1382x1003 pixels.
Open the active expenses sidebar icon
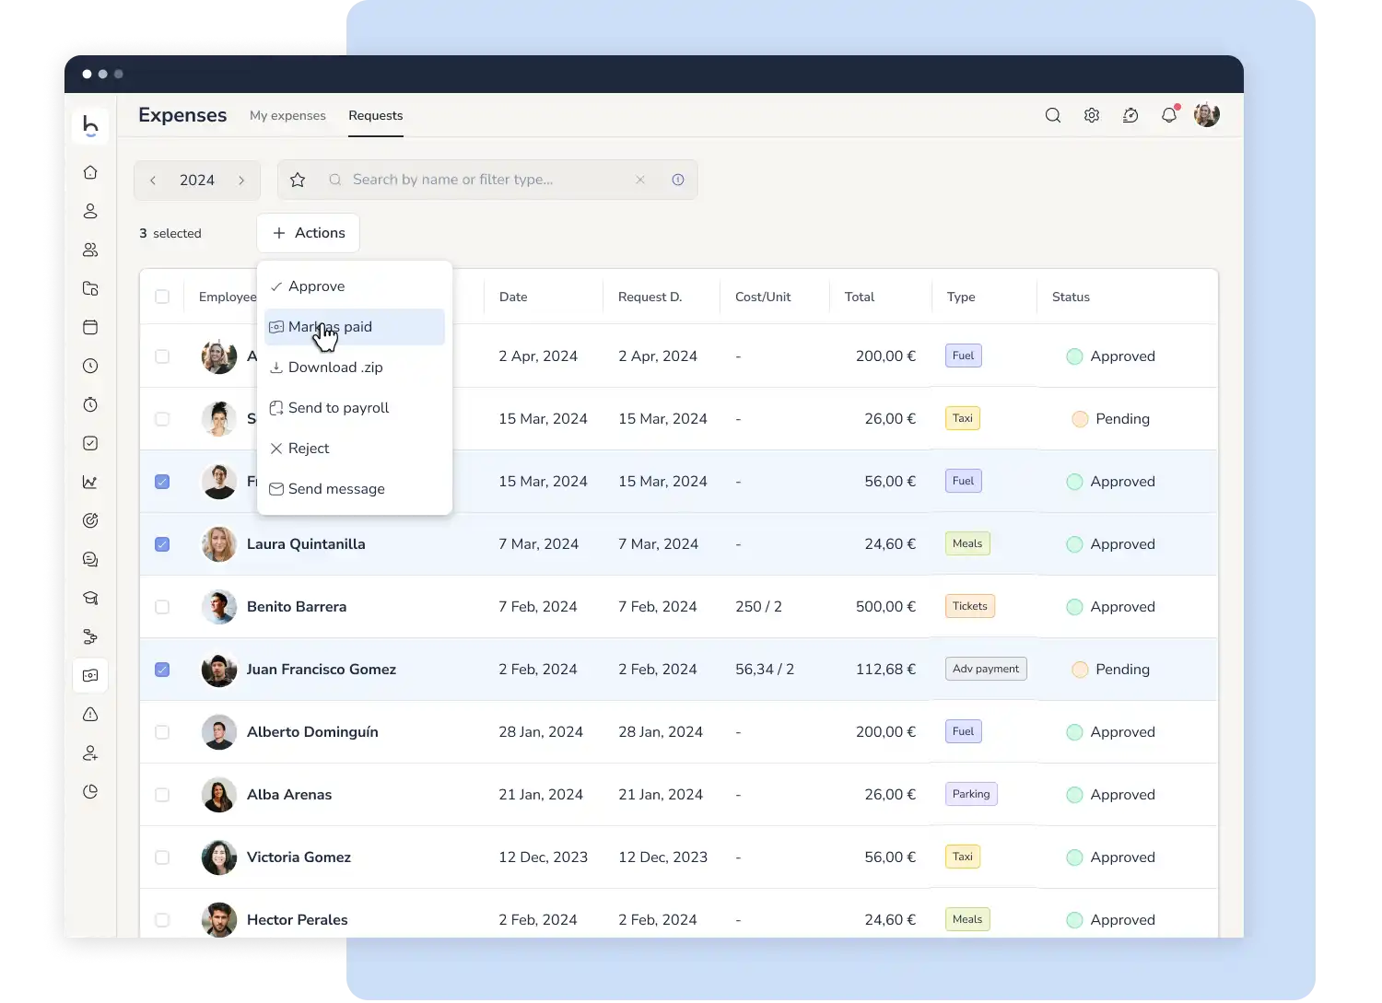tap(90, 675)
